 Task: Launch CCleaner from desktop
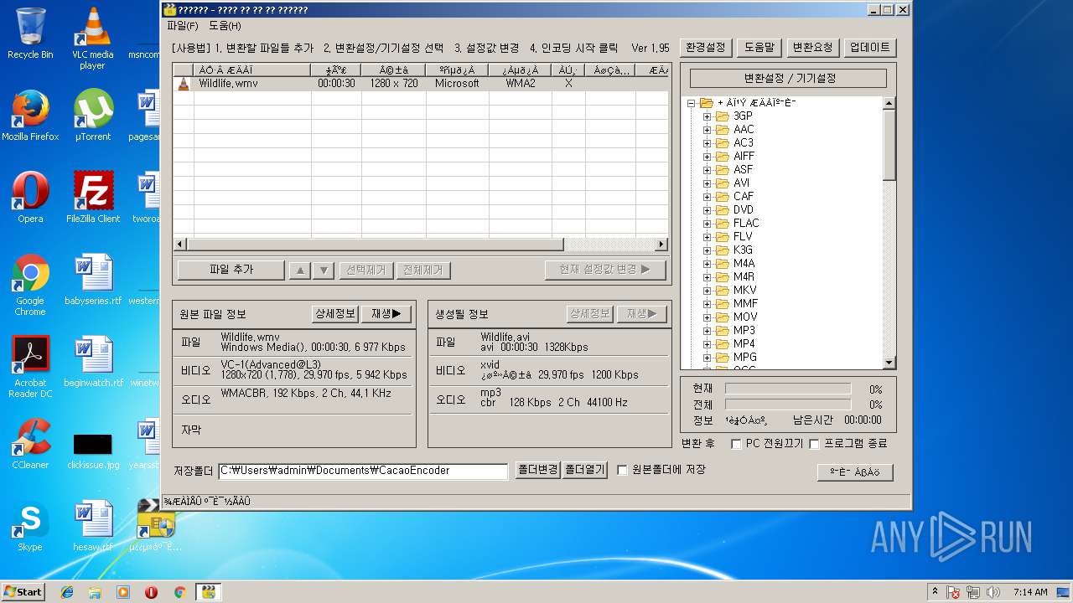(x=30, y=444)
